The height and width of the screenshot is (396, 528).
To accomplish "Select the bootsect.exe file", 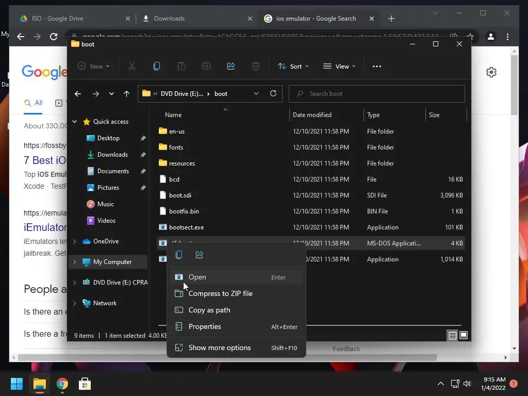I will coord(186,227).
